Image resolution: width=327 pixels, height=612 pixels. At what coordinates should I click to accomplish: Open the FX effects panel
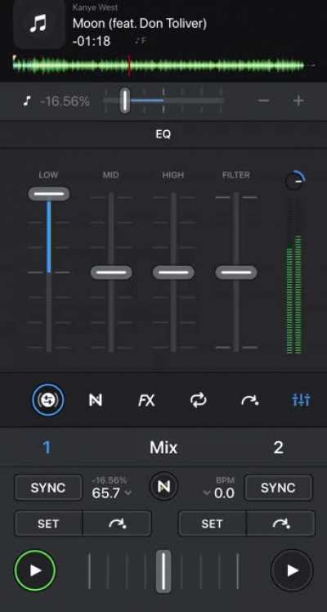146,400
